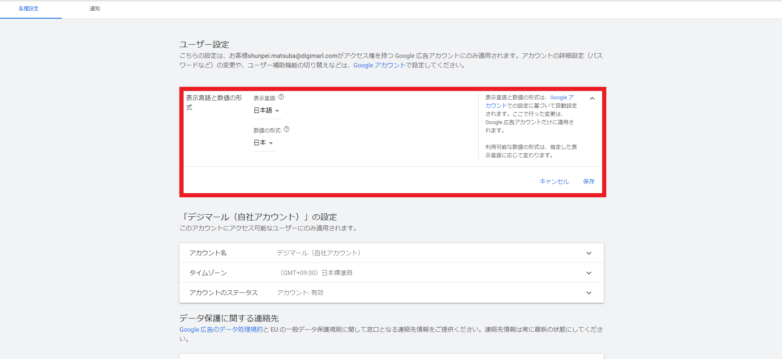Expand the アカウント名 row
The image size is (782, 359).
click(x=589, y=253)
